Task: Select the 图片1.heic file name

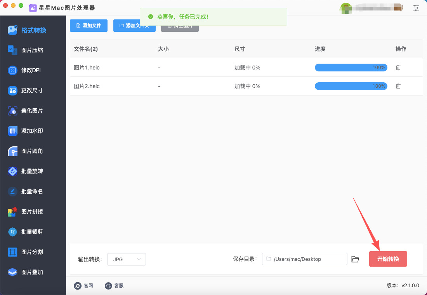Action: 87,68
